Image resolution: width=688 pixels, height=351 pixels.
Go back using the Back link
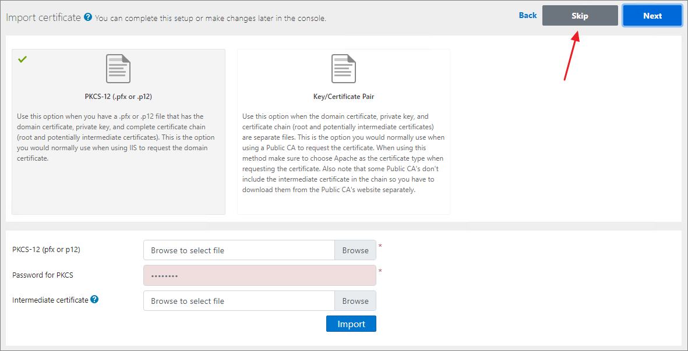(527, 16)
